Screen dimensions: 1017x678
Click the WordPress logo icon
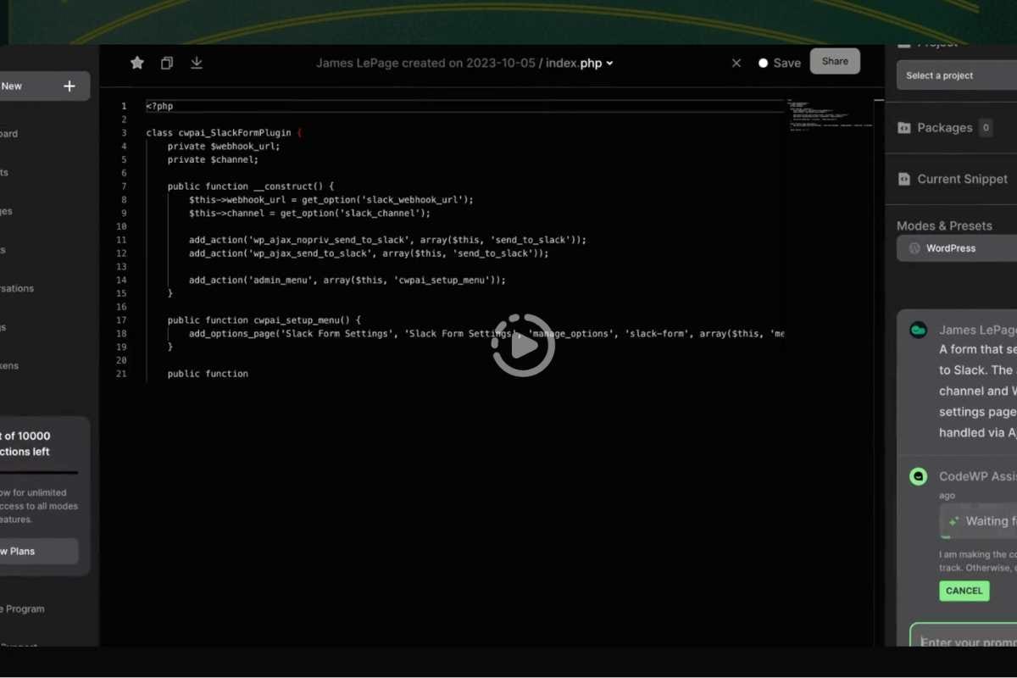tap(914, 248)
